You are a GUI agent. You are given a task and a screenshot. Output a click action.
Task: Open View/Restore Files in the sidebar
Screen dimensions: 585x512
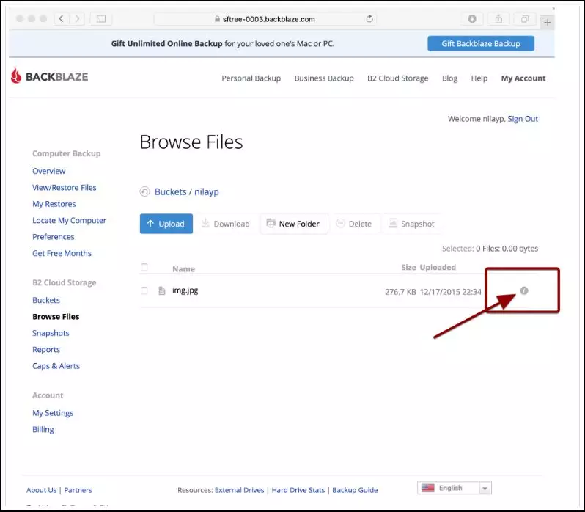[x=65, y=187]
